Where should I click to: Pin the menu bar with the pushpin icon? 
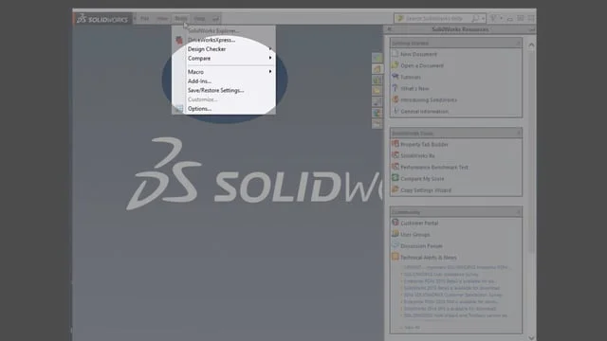[215, 19]
